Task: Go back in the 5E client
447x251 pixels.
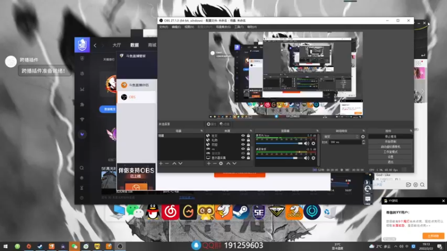Action: click(x=95, y=45)
